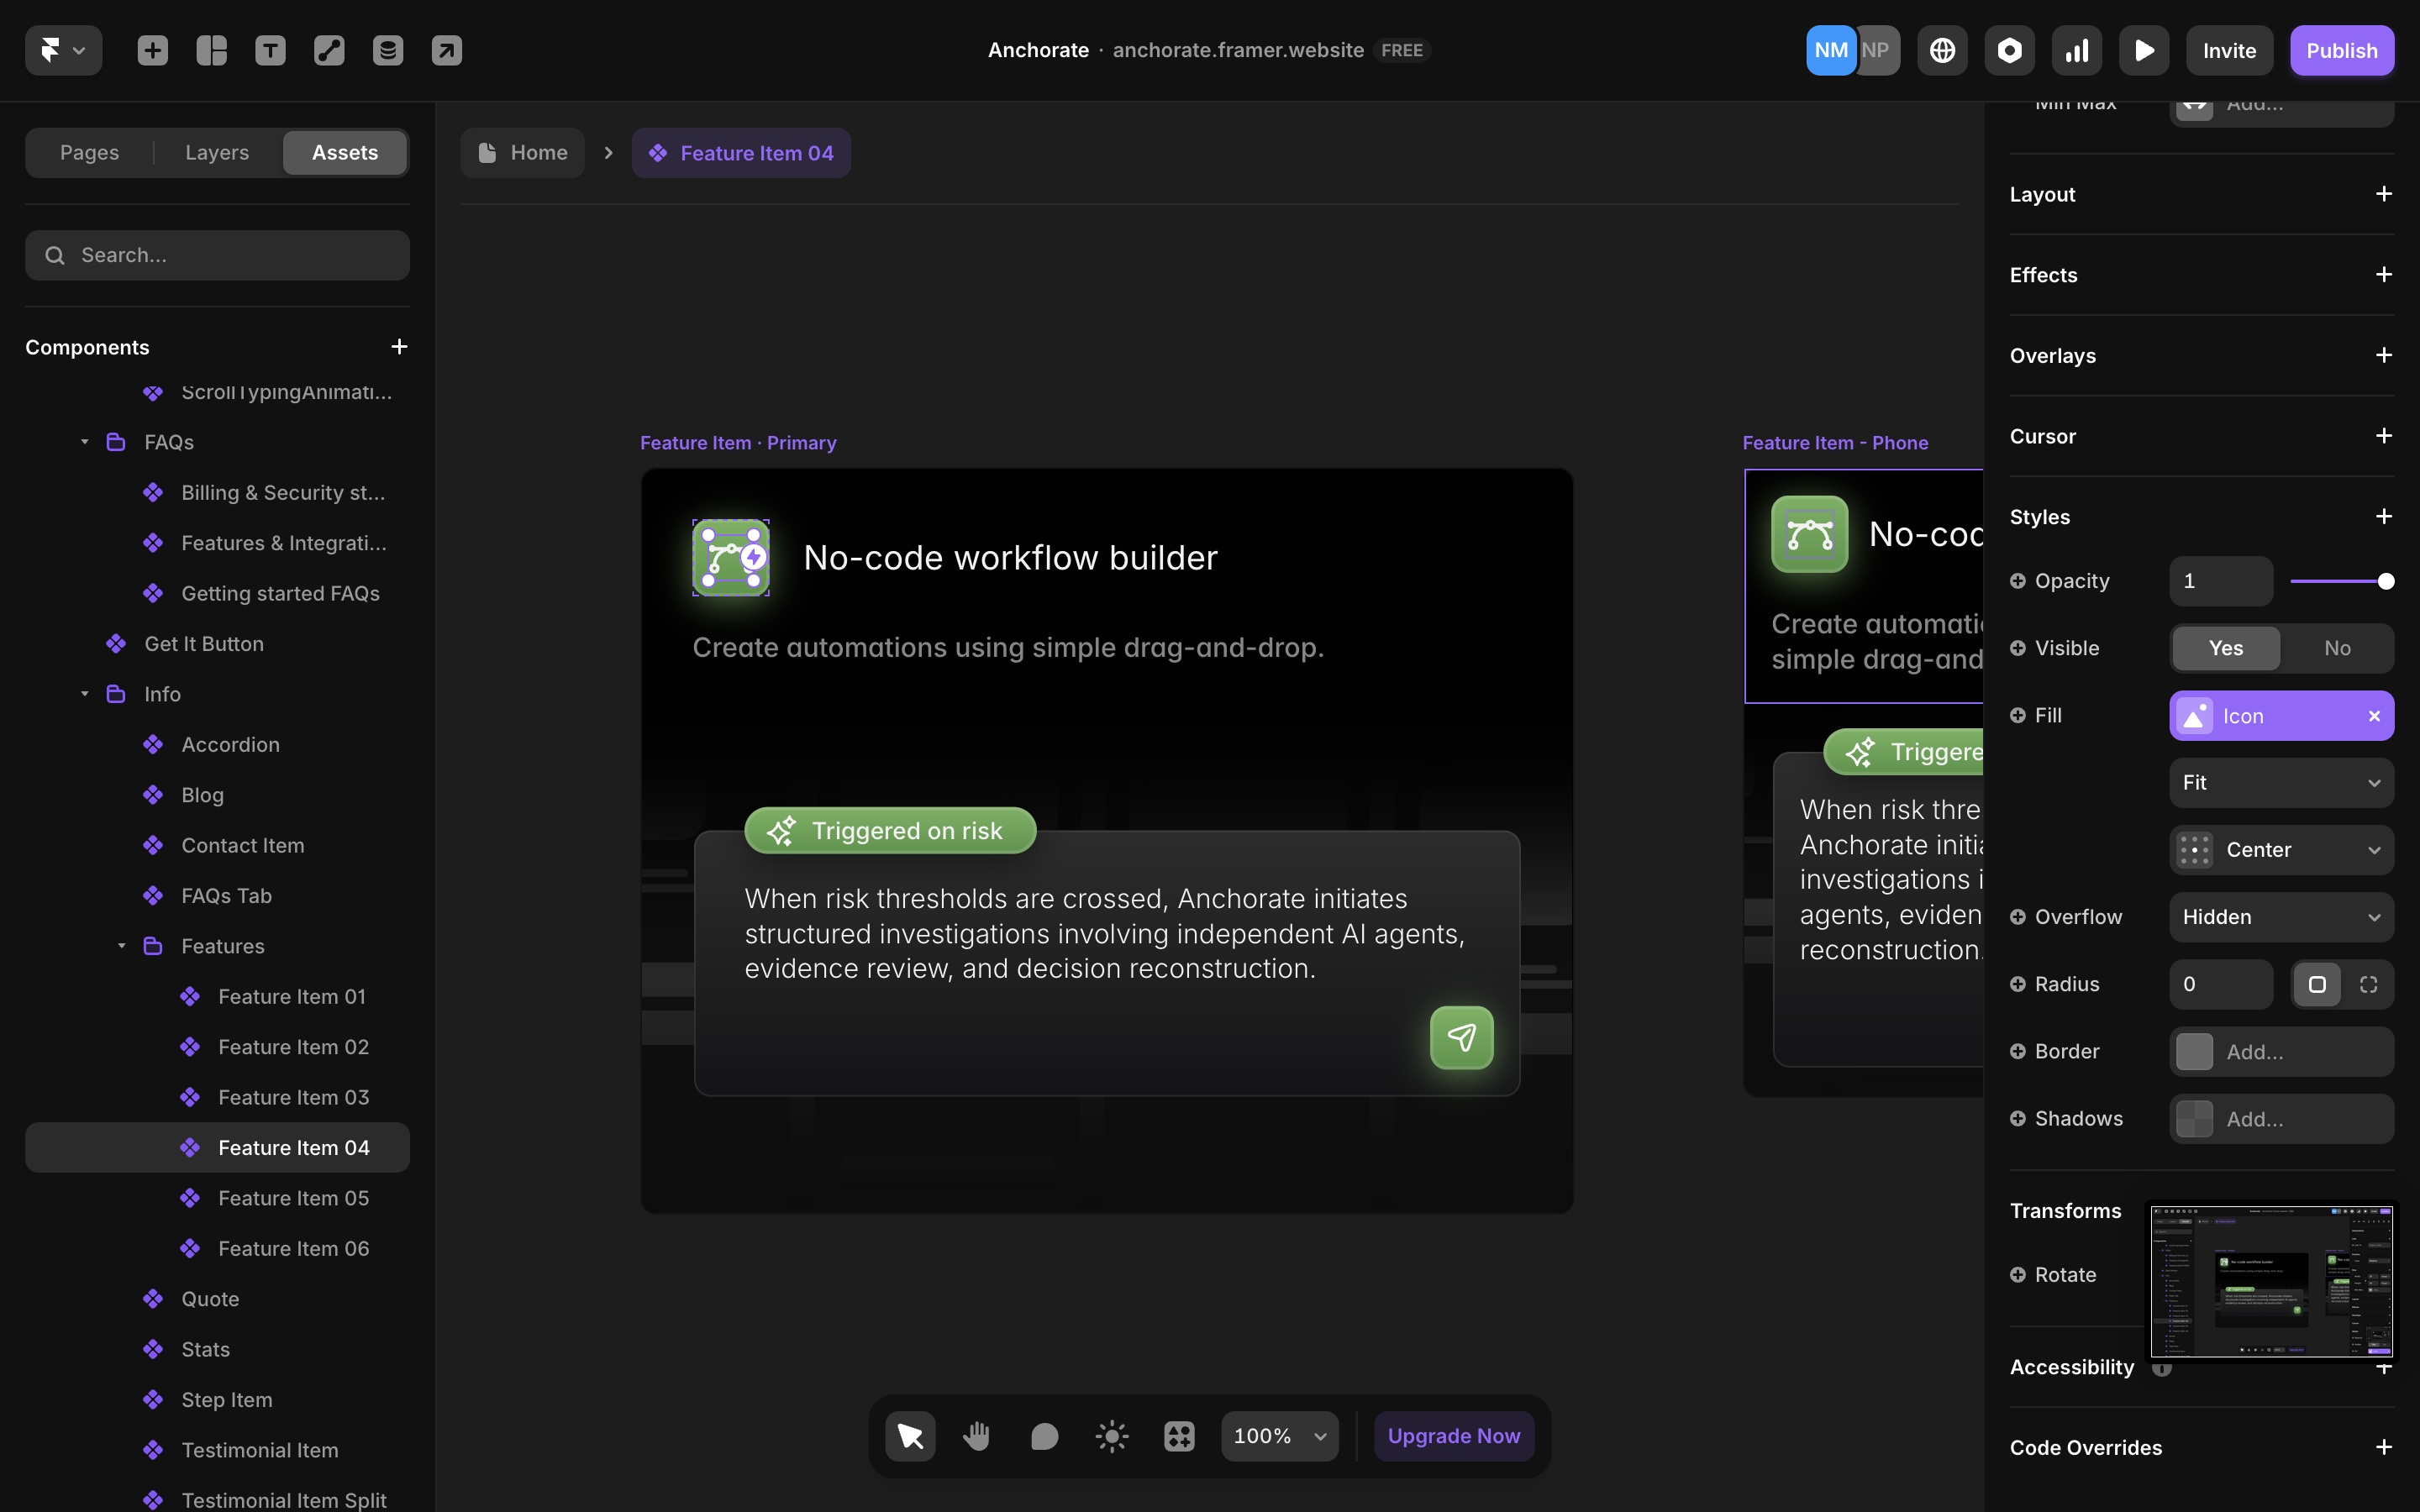
Task: Click the Search field in the Assets panel
Action: (x=217, y=255)
